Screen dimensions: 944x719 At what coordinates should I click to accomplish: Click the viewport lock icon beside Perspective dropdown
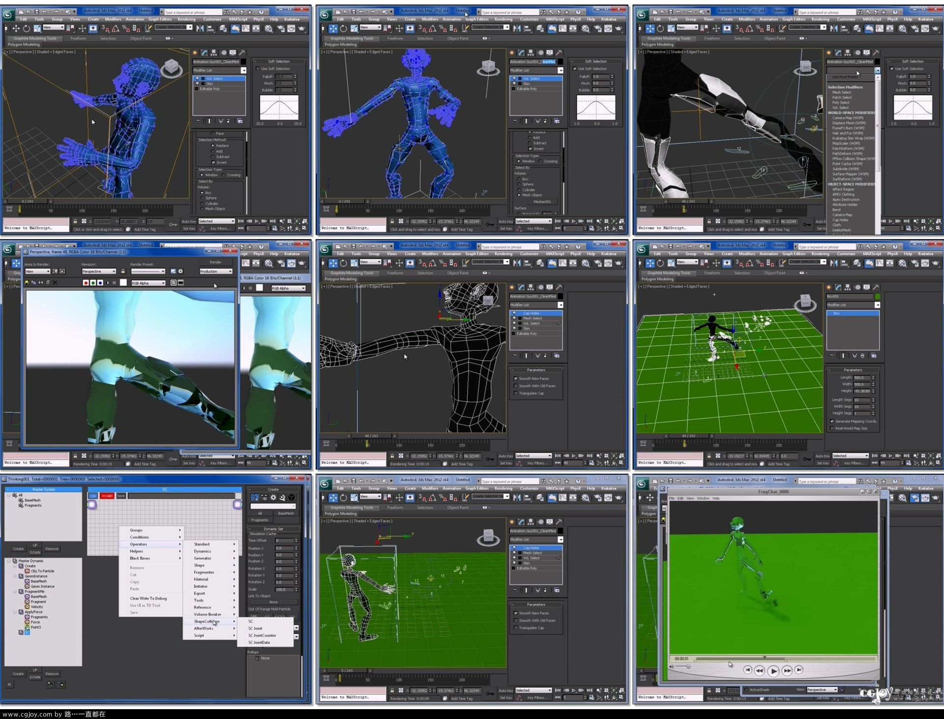pyautogui.click(x=123, y=271)
